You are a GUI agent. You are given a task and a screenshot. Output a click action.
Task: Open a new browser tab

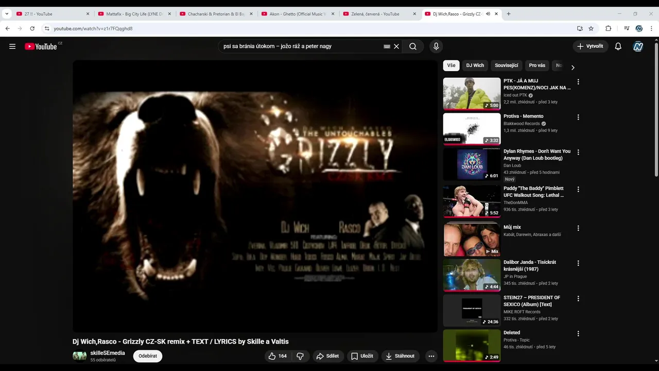[x=509, y=14]
